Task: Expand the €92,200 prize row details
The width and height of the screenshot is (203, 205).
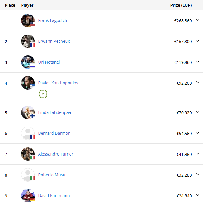Action: point(198,83)
